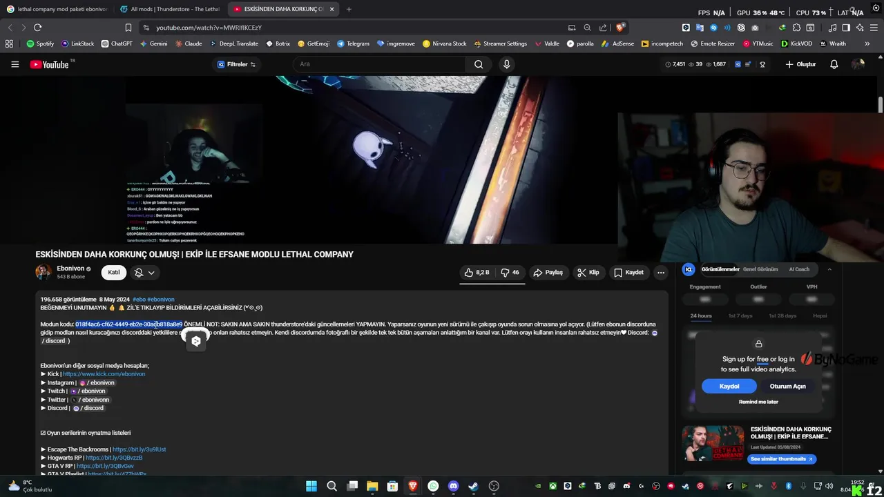
Task: Open YouTube notifications bell
Action: coord(834,64)
